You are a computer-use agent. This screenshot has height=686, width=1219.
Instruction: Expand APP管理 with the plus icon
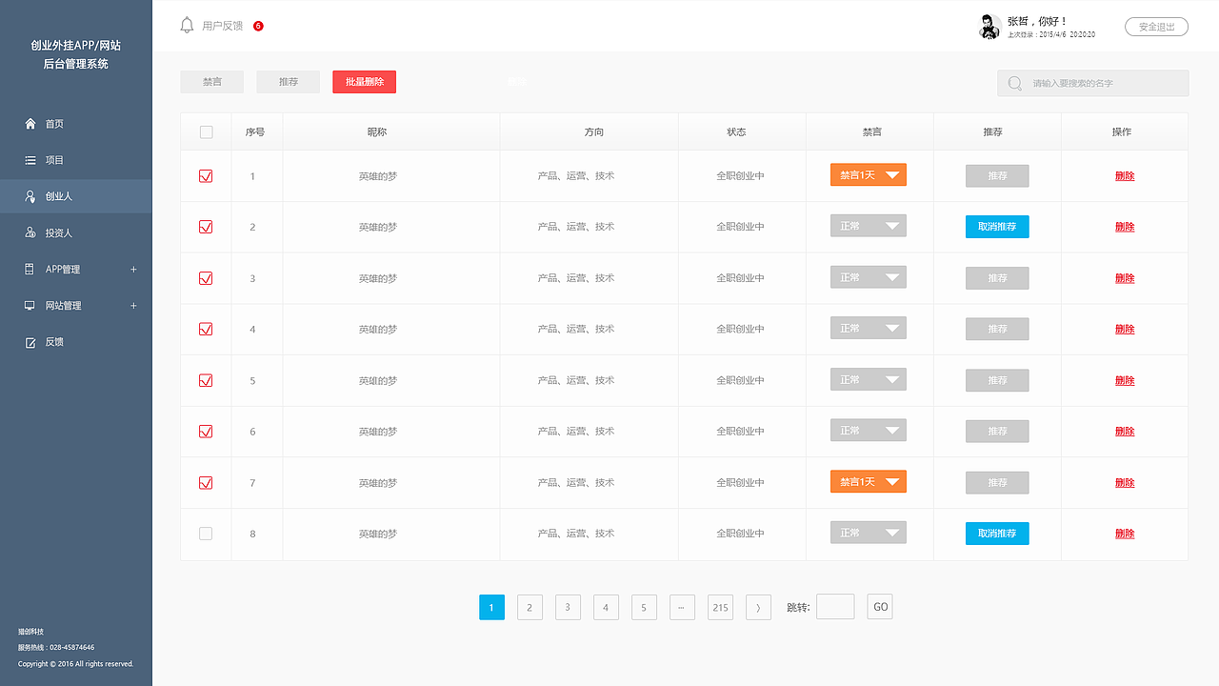(133, 270)
